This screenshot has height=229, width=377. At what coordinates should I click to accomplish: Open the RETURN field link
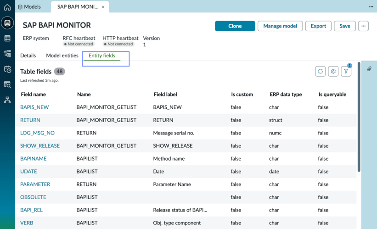[30, 120]
